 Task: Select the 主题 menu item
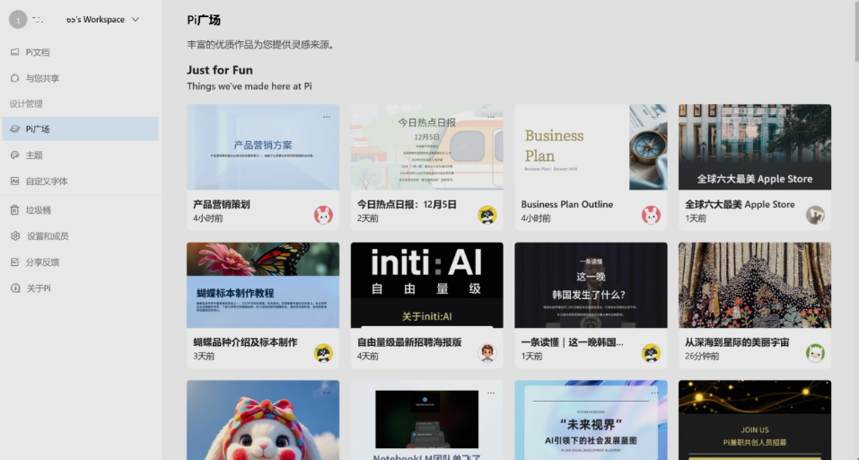[80, 155]
